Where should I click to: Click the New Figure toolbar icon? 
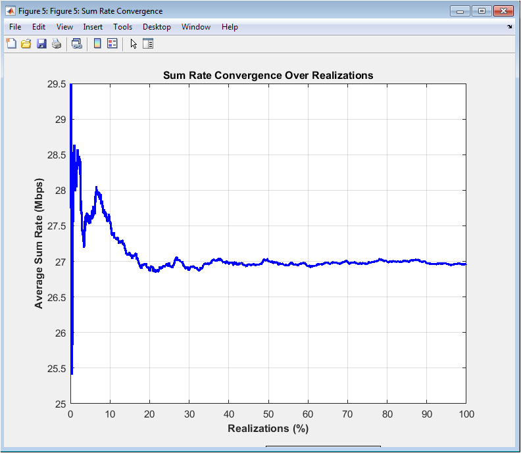point(11,44)
